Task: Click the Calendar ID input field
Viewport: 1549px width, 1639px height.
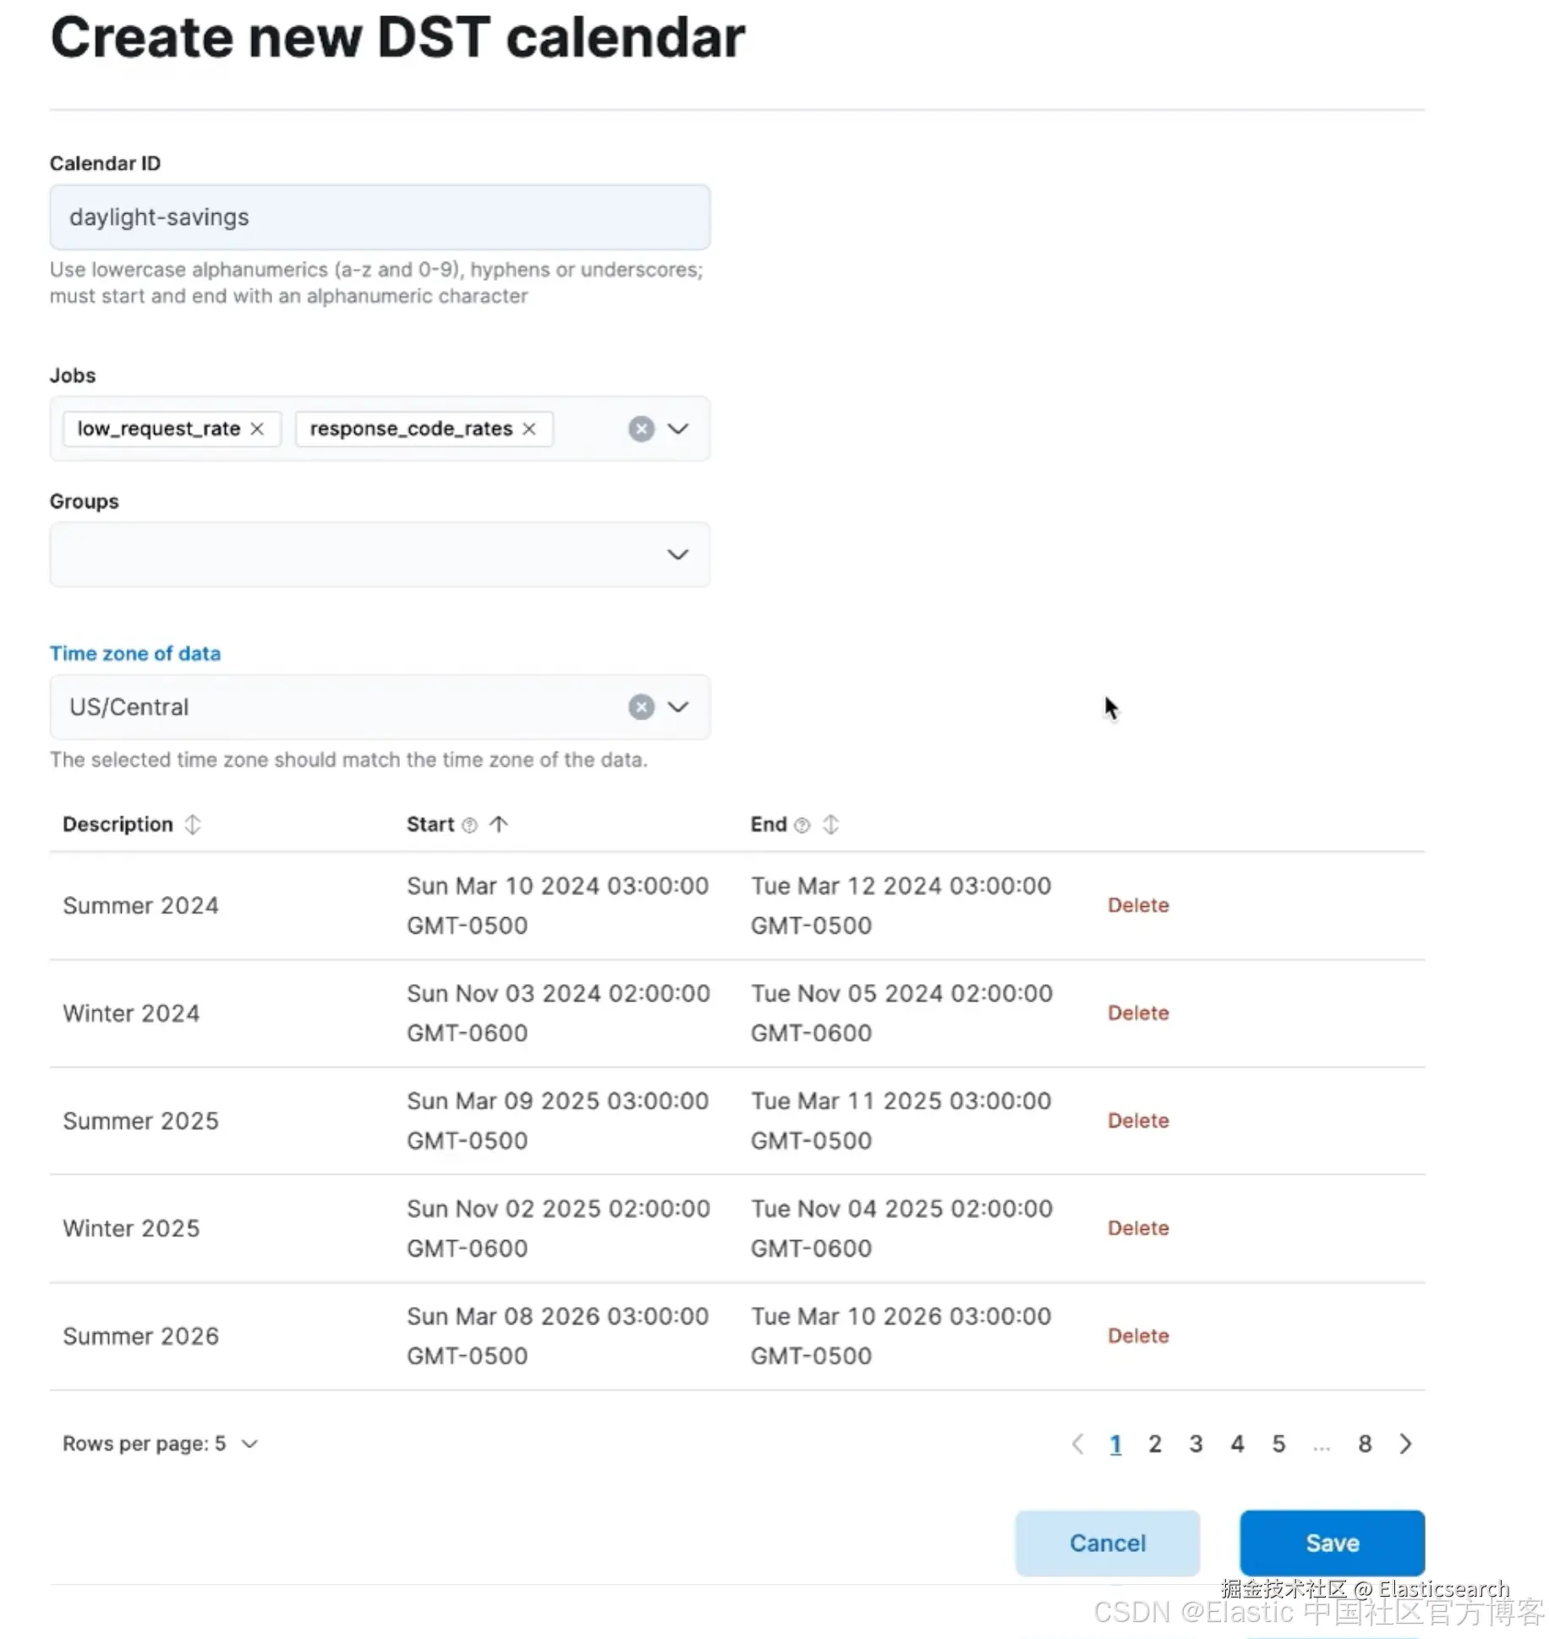Action: click(380, 217)
